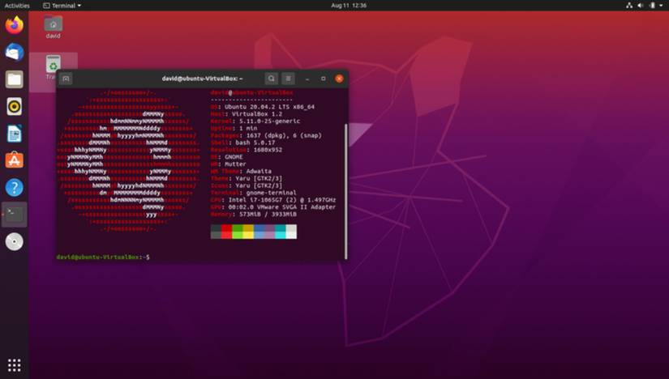
Task: Open the Help question mark icon
Action: (x=14, y=187)
